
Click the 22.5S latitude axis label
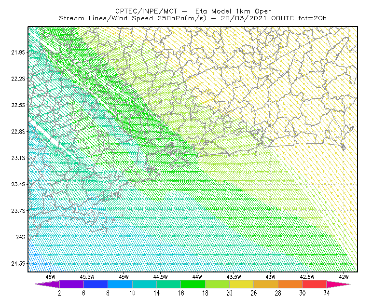18,105
